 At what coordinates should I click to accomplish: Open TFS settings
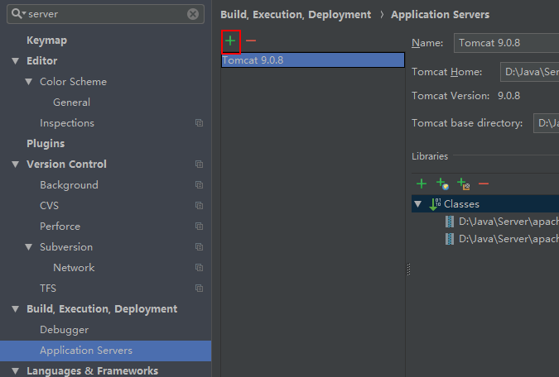click(48, 288)
